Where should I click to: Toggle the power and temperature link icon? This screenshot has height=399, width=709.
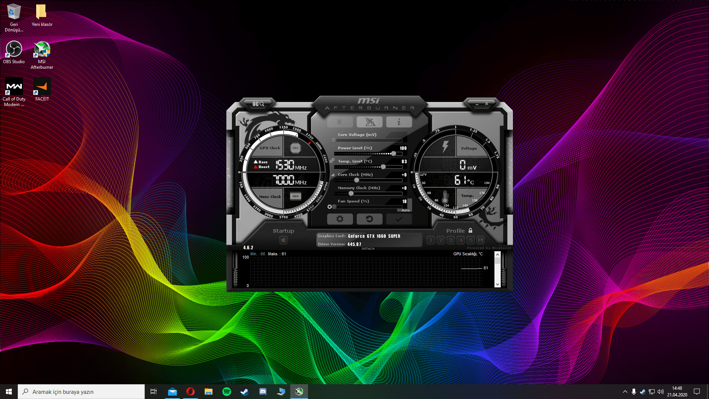[x=332, y=161]
